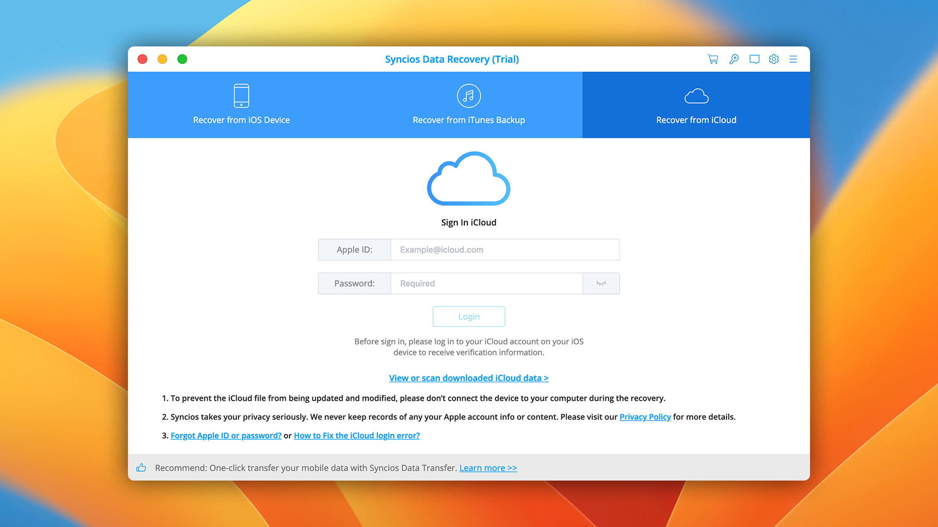Switch to Recover from iTunes Backup tab
Screen dimensions: 938x527
coord(469,105)
